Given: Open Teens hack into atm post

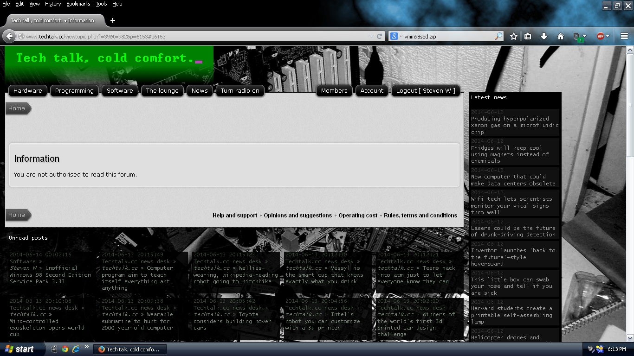Looking at the screenshot, I should (416, 274).
